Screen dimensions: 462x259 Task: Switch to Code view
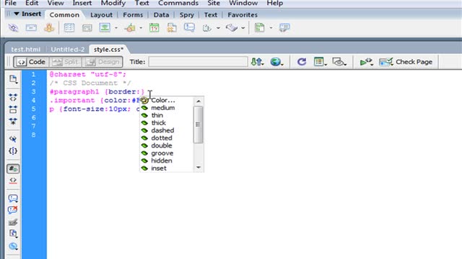(32, 62)
